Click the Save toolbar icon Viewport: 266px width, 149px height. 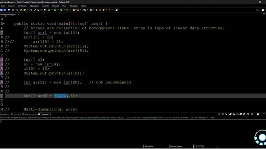coord(2,10)
